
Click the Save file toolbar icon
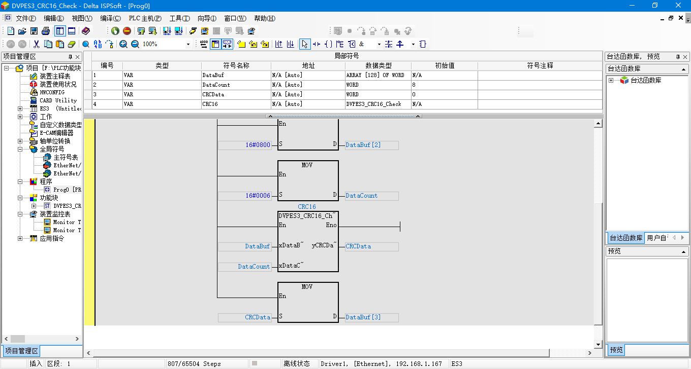(34, 31)
